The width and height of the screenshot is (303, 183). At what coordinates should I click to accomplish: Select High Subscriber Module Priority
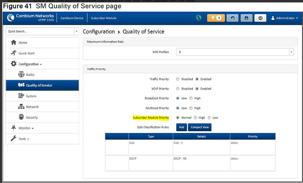tap(195, 118)
